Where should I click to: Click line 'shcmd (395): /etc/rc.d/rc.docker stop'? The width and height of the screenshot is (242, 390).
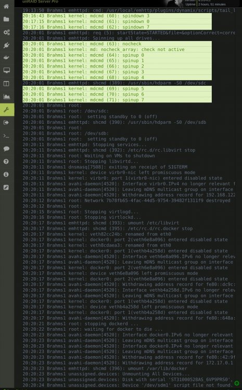[x=108, y=229]
